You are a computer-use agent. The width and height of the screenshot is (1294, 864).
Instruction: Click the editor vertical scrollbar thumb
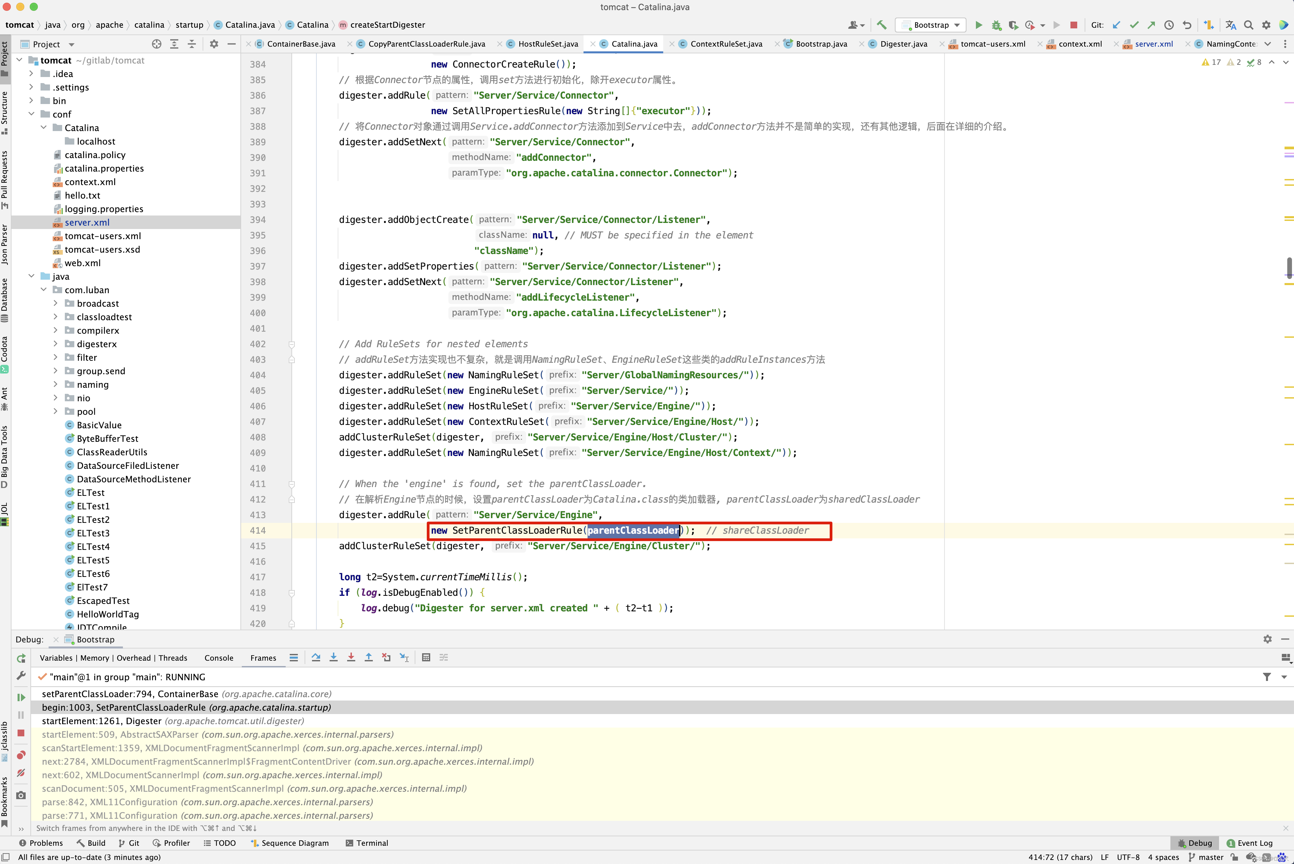tap(1289, 268)
